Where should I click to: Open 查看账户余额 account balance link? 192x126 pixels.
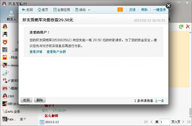[x=56, y=52]
